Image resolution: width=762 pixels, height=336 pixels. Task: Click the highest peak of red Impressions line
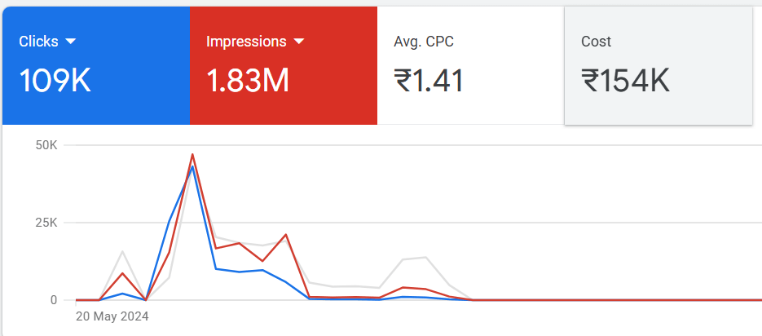(192, 154)
